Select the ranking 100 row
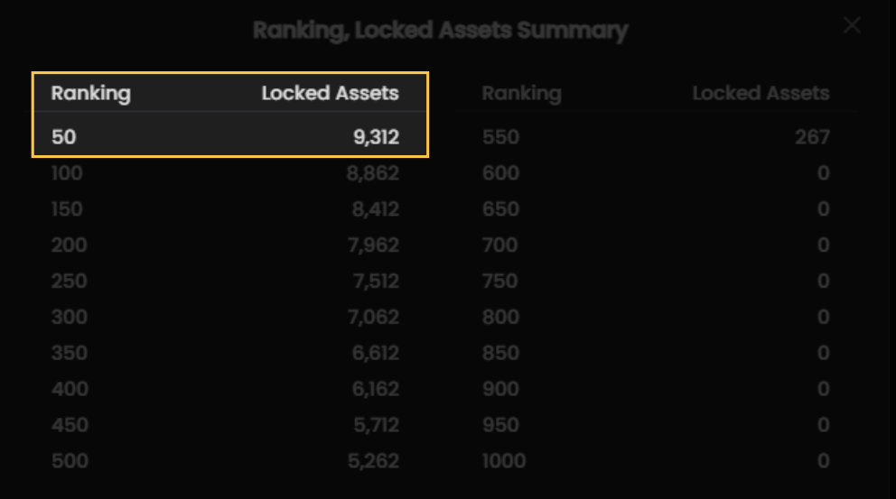This screenshot has height=499, width=896. click(225, 173)
